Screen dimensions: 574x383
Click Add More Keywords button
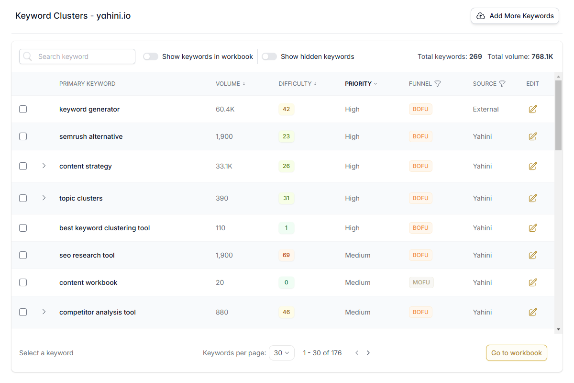click(515, 16)
